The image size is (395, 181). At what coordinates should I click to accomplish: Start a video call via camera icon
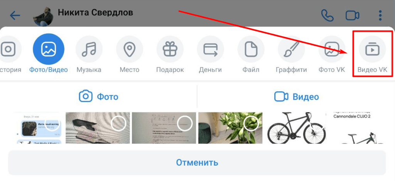(352, 15)
